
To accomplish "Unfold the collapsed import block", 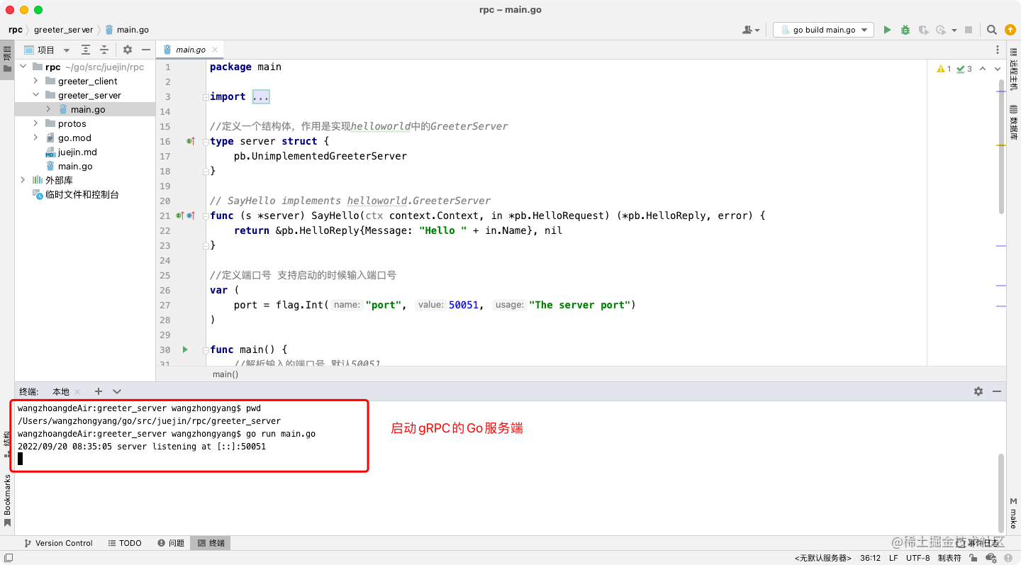I will click(x=205, y=96).
